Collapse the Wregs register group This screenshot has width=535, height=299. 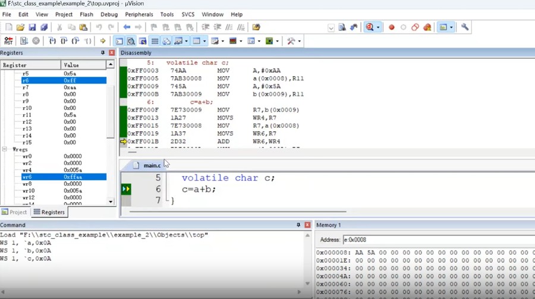(x=5, y=150)
